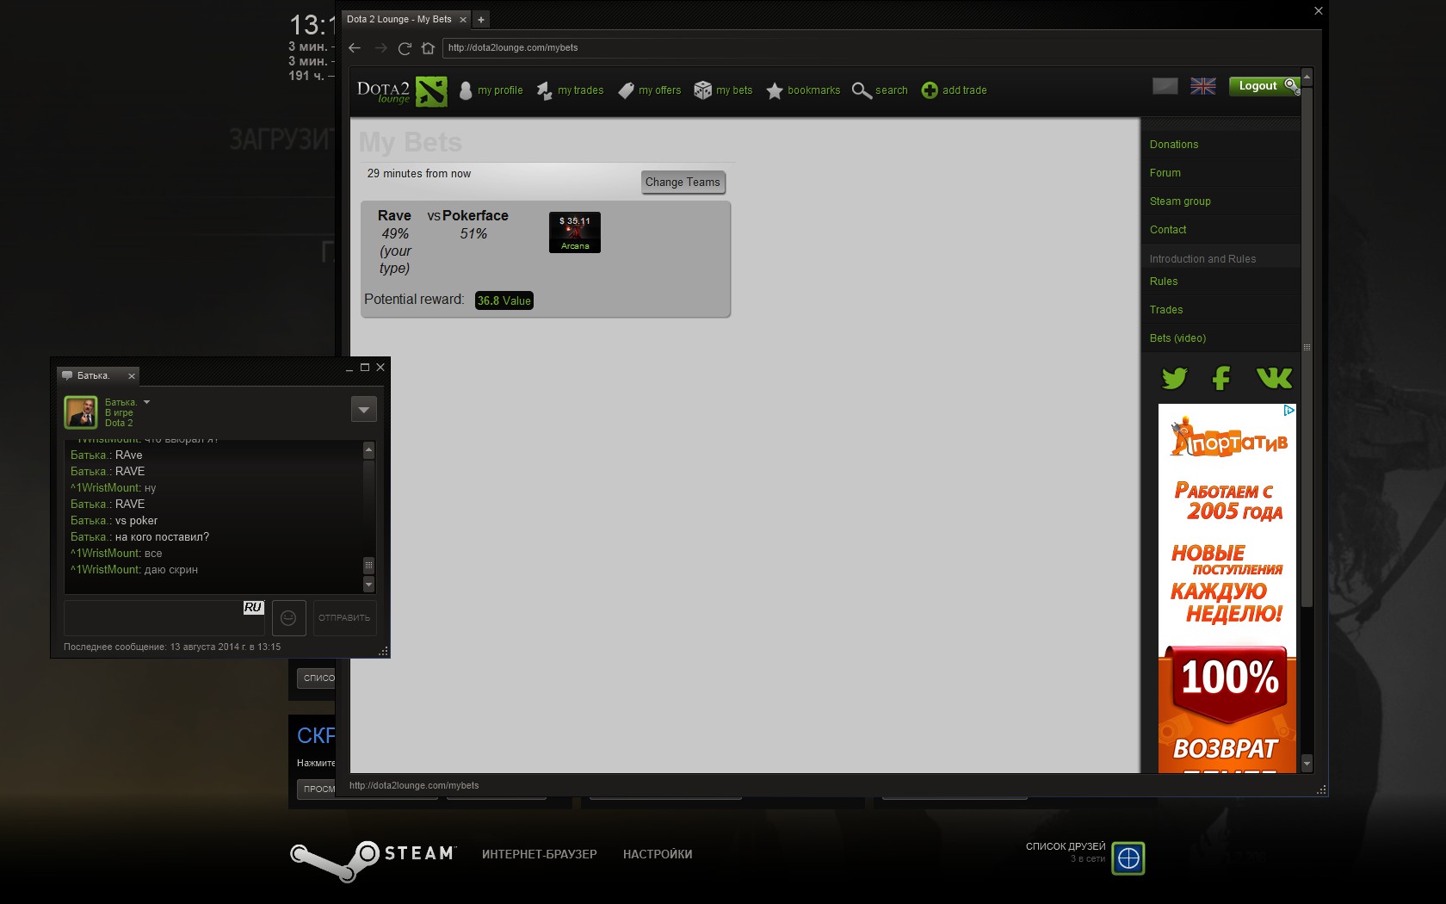Click page scrollbar down arrow
Screen dimensions: 1446x904
point(1307,764)
